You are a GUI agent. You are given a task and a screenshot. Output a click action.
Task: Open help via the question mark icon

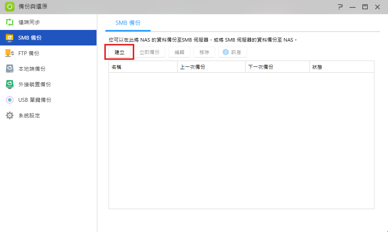(340, 7)
